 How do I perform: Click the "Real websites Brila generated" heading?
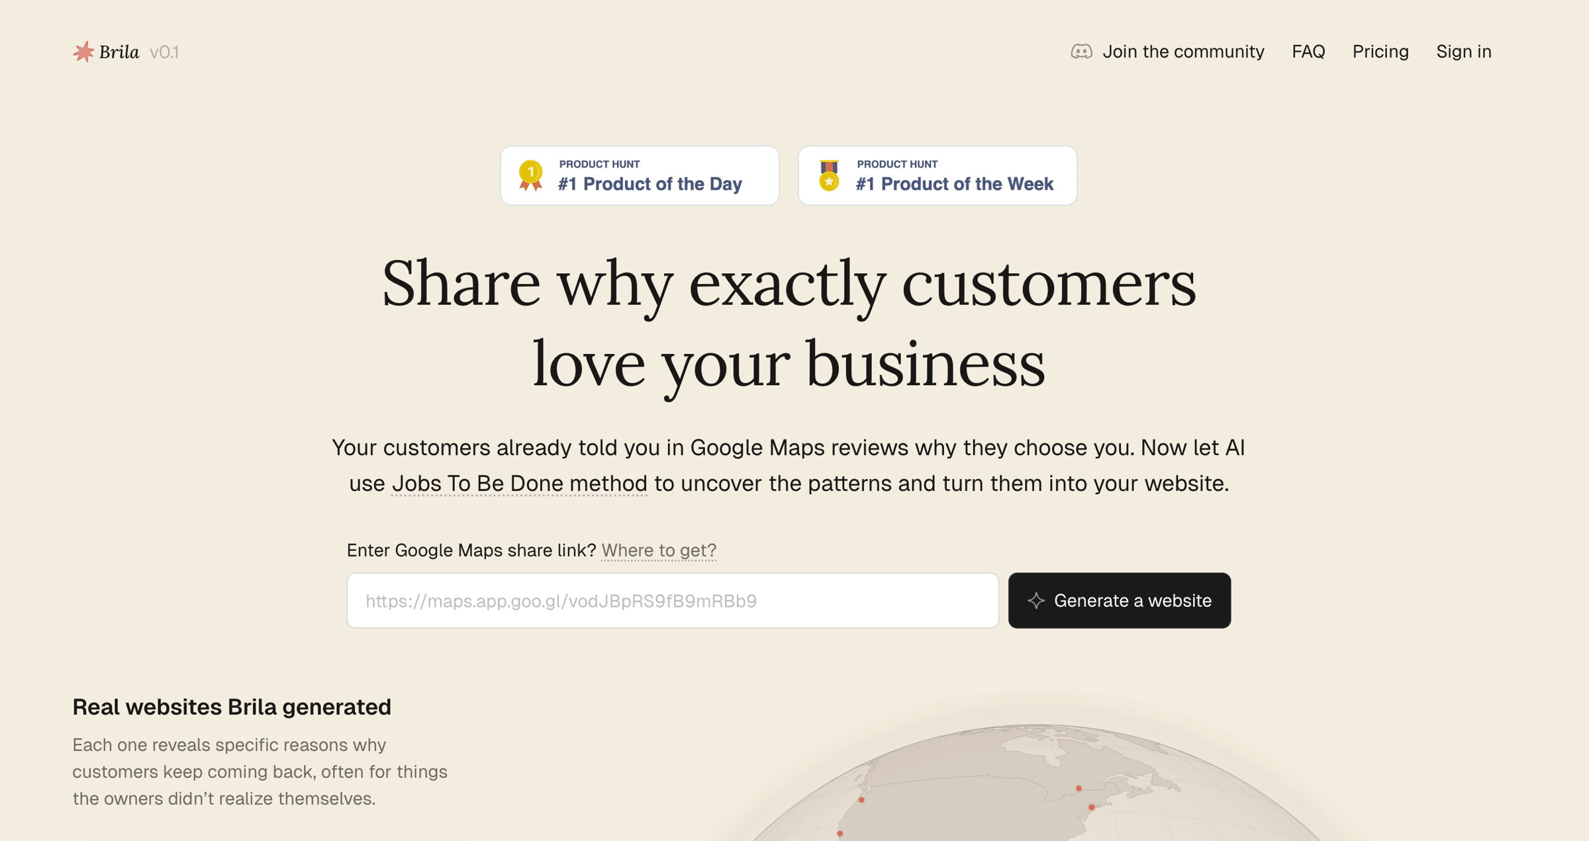click(232, 707)
